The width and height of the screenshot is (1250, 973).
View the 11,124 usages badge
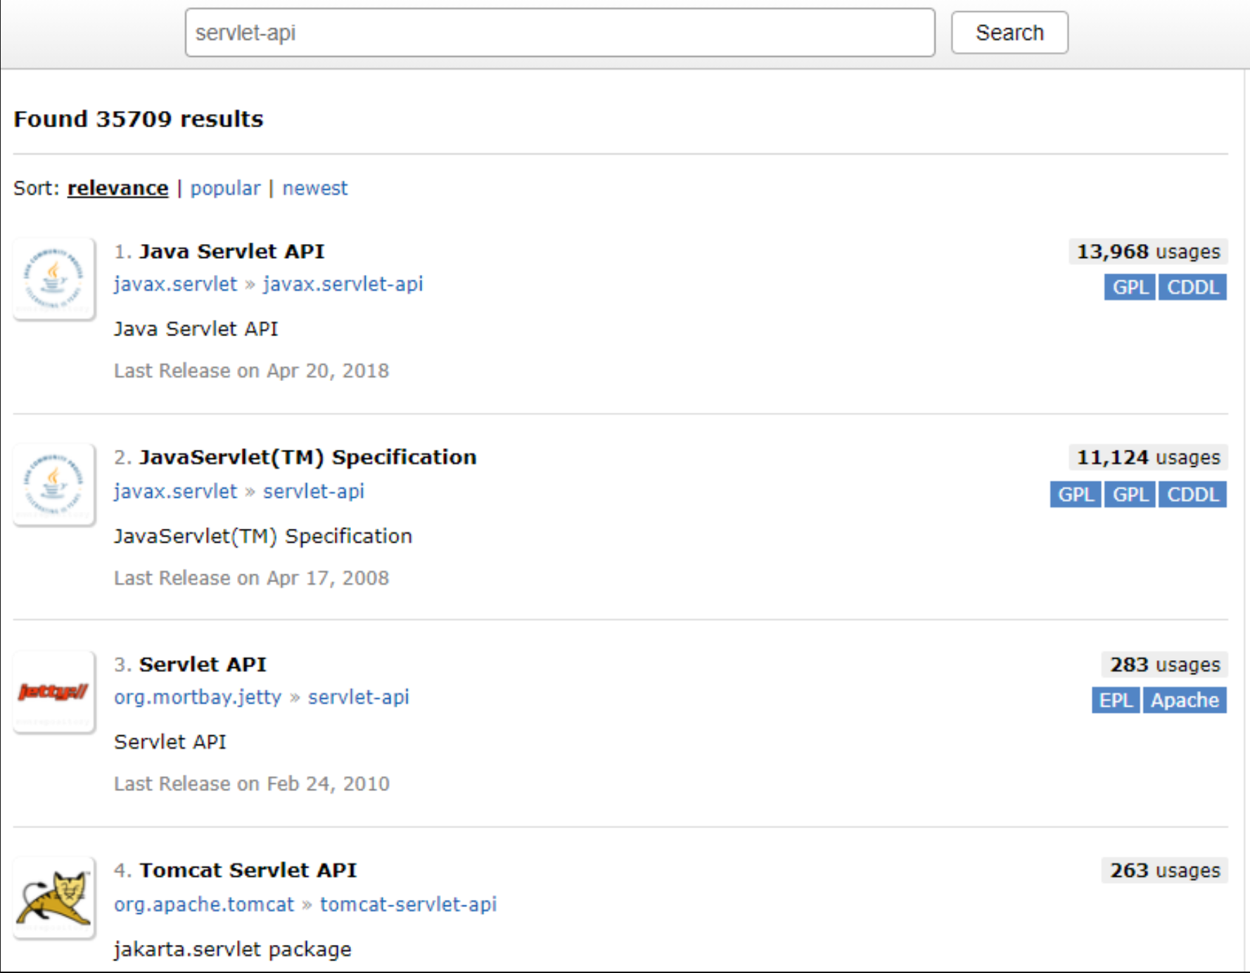pos(1148,458)
